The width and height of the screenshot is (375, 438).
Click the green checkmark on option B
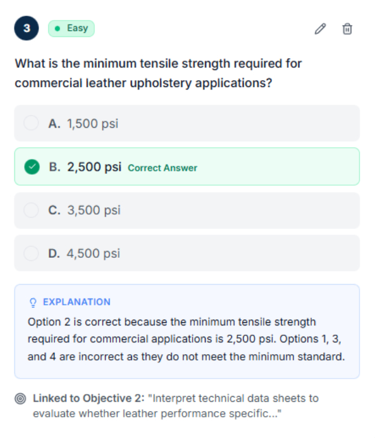[31, 167]
